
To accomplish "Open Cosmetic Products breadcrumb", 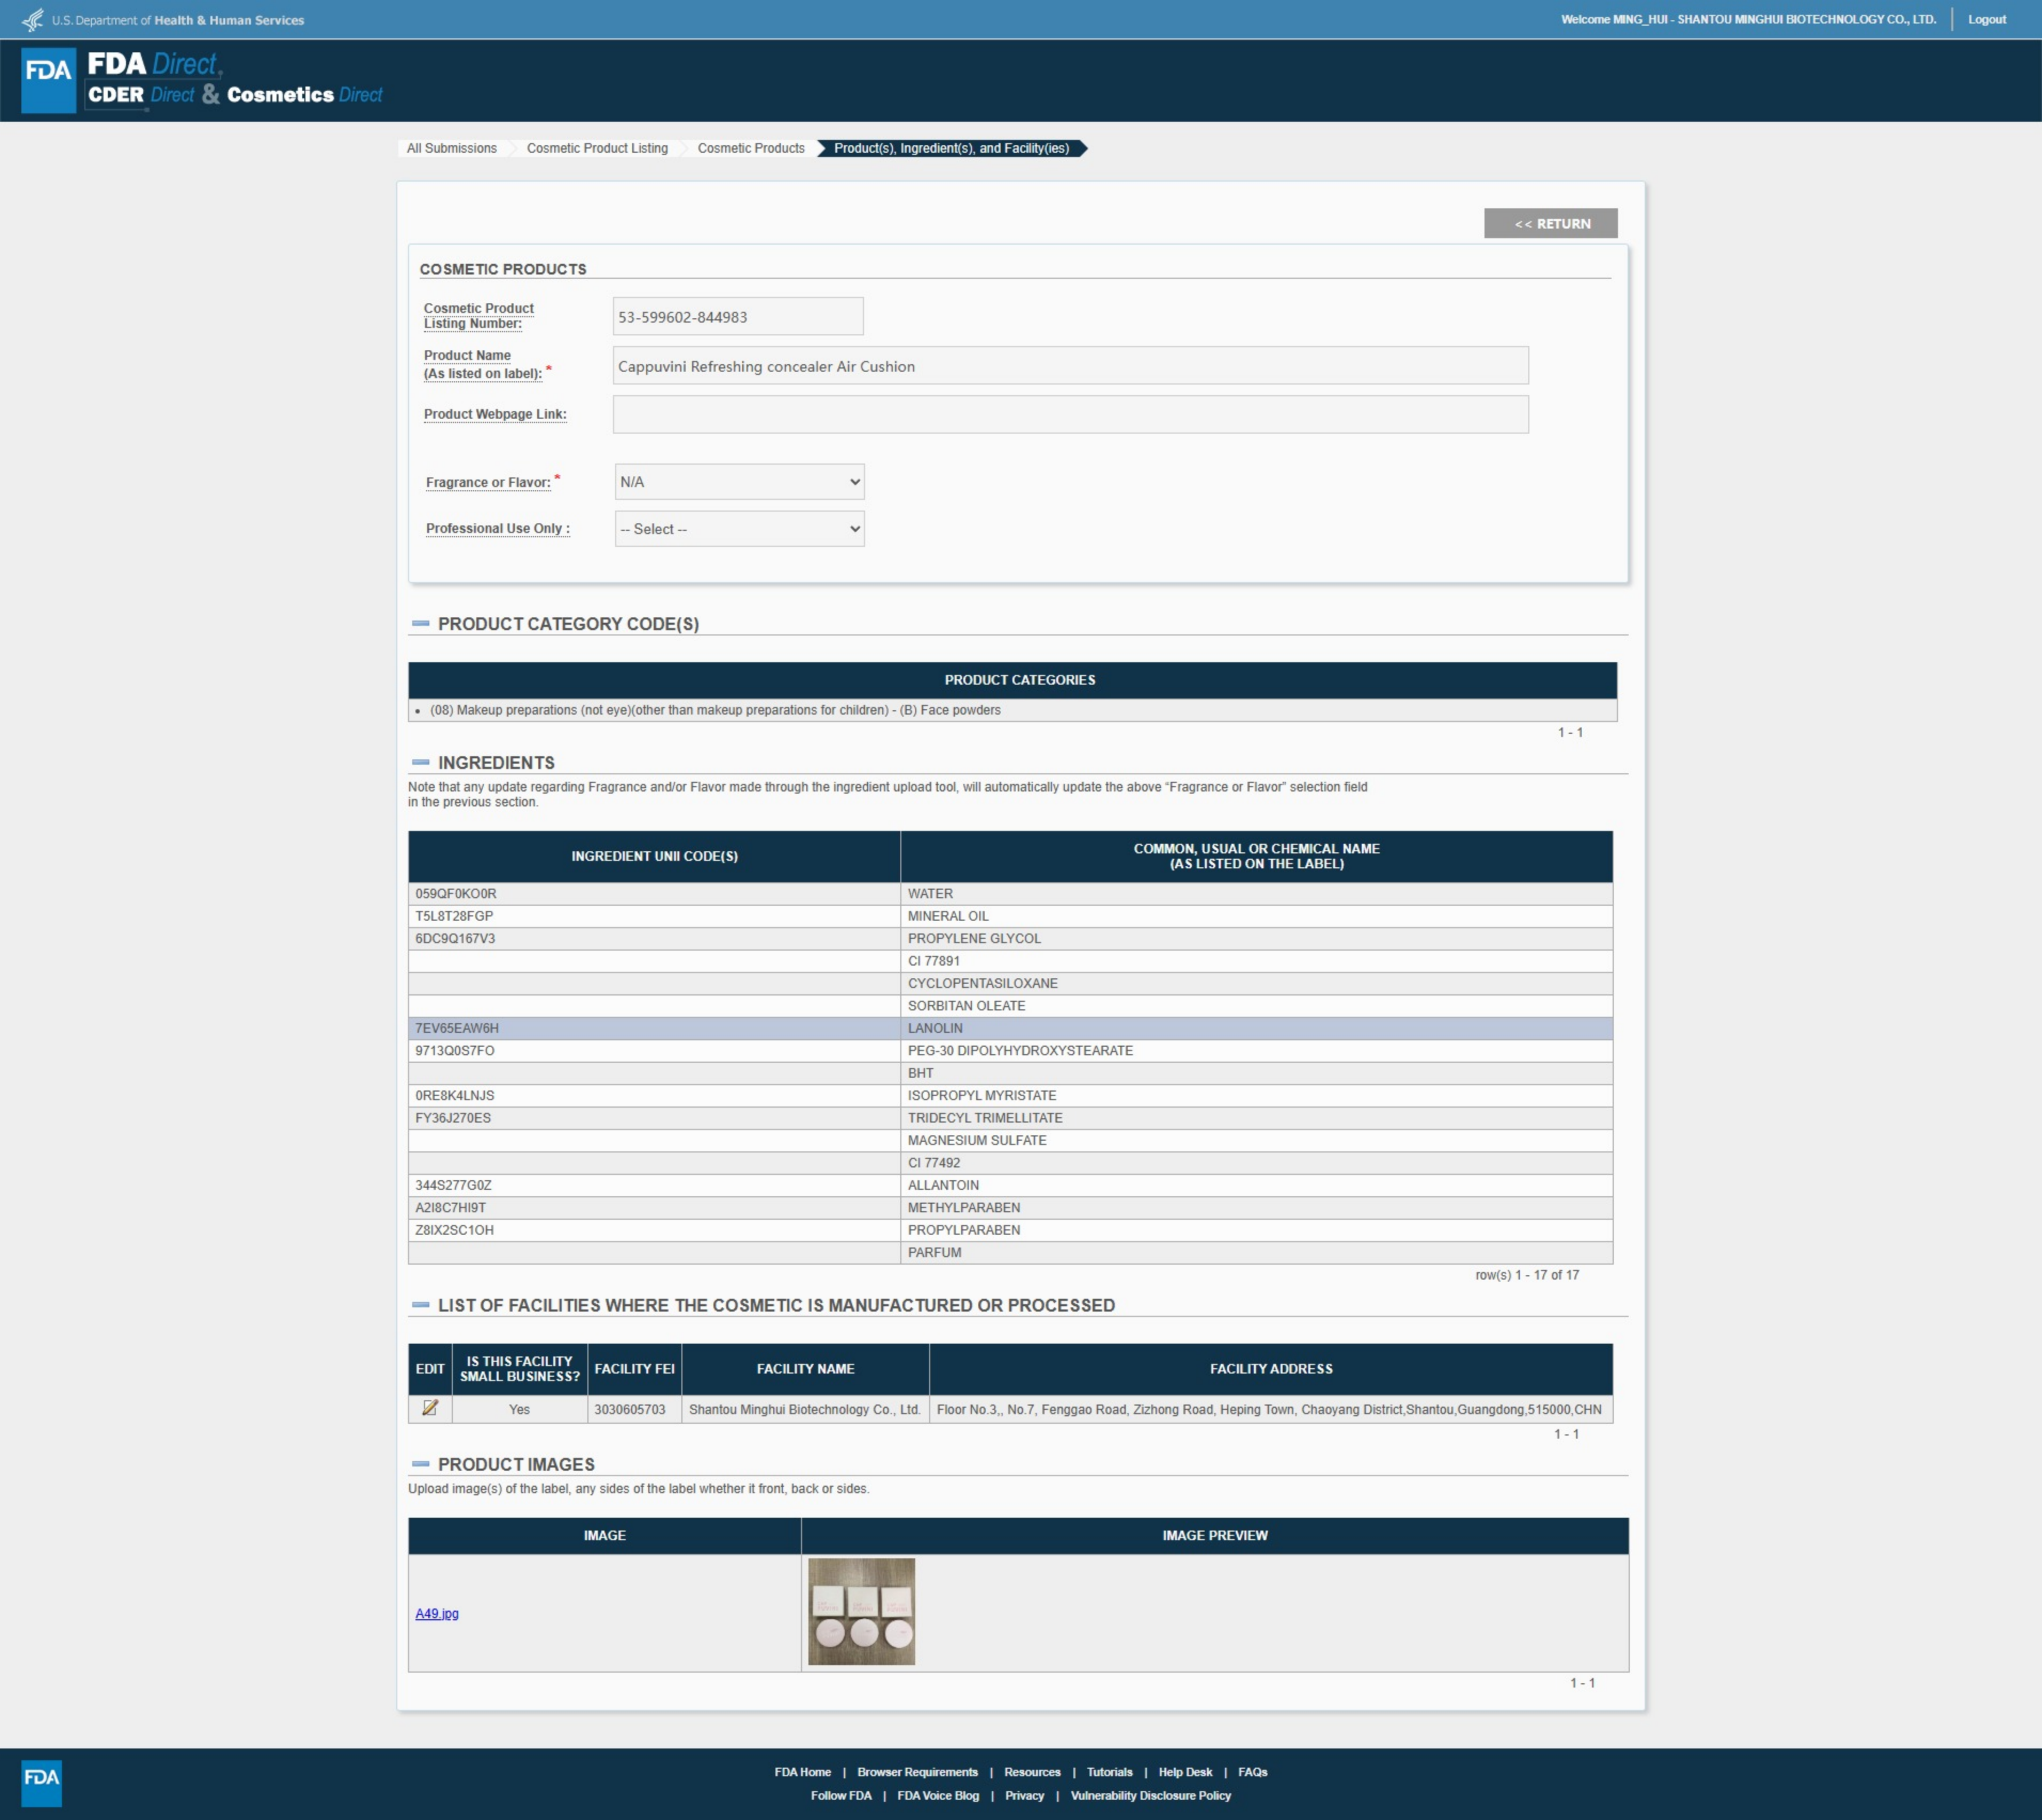I will tap(750, 148).
